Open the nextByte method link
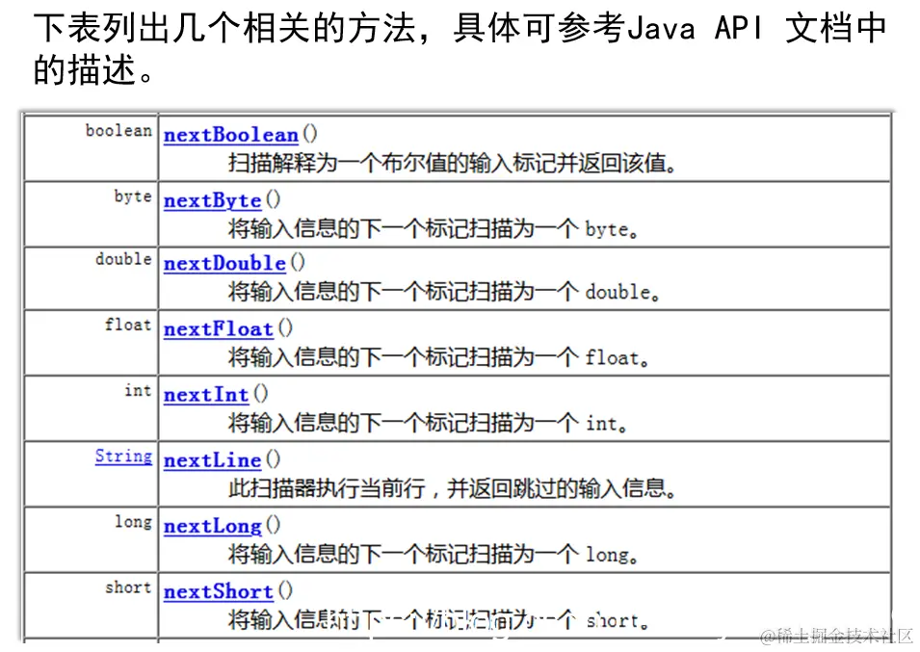This screenshot has height=652, width=920. [212, 200]
